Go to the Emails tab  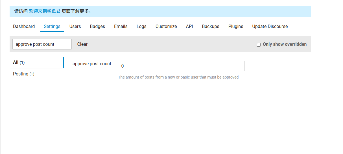(x=121, y=26)
